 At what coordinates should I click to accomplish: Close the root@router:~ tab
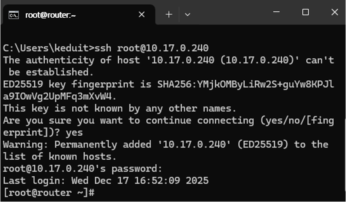click(142, 14)
